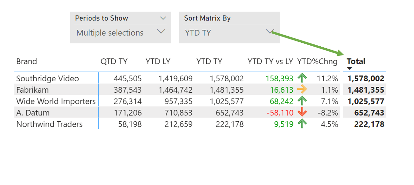Click the Total column sort arrow
This screenshot has width=414, height=185.
pos(349,68)
